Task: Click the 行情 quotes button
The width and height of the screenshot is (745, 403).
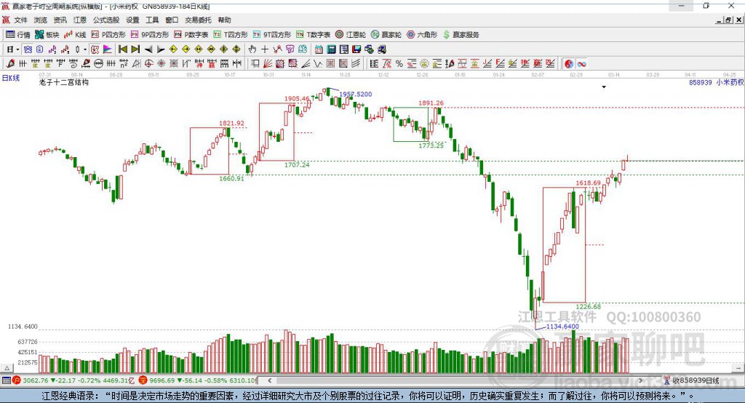Action: point(18,35)
